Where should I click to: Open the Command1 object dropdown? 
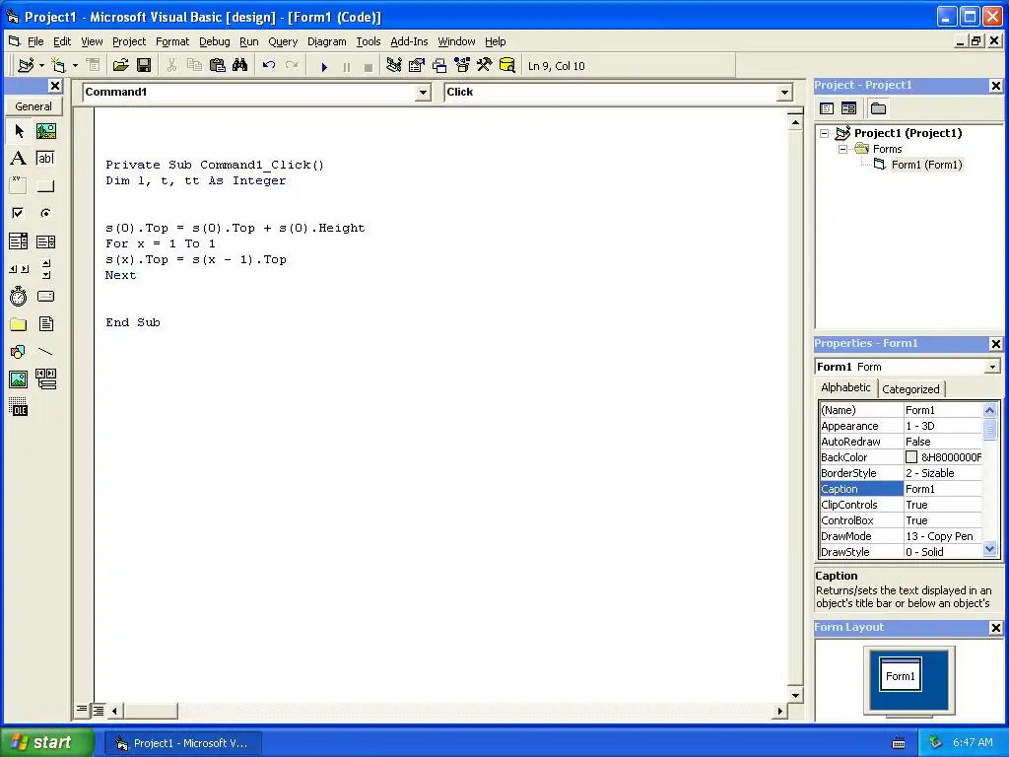423,93
